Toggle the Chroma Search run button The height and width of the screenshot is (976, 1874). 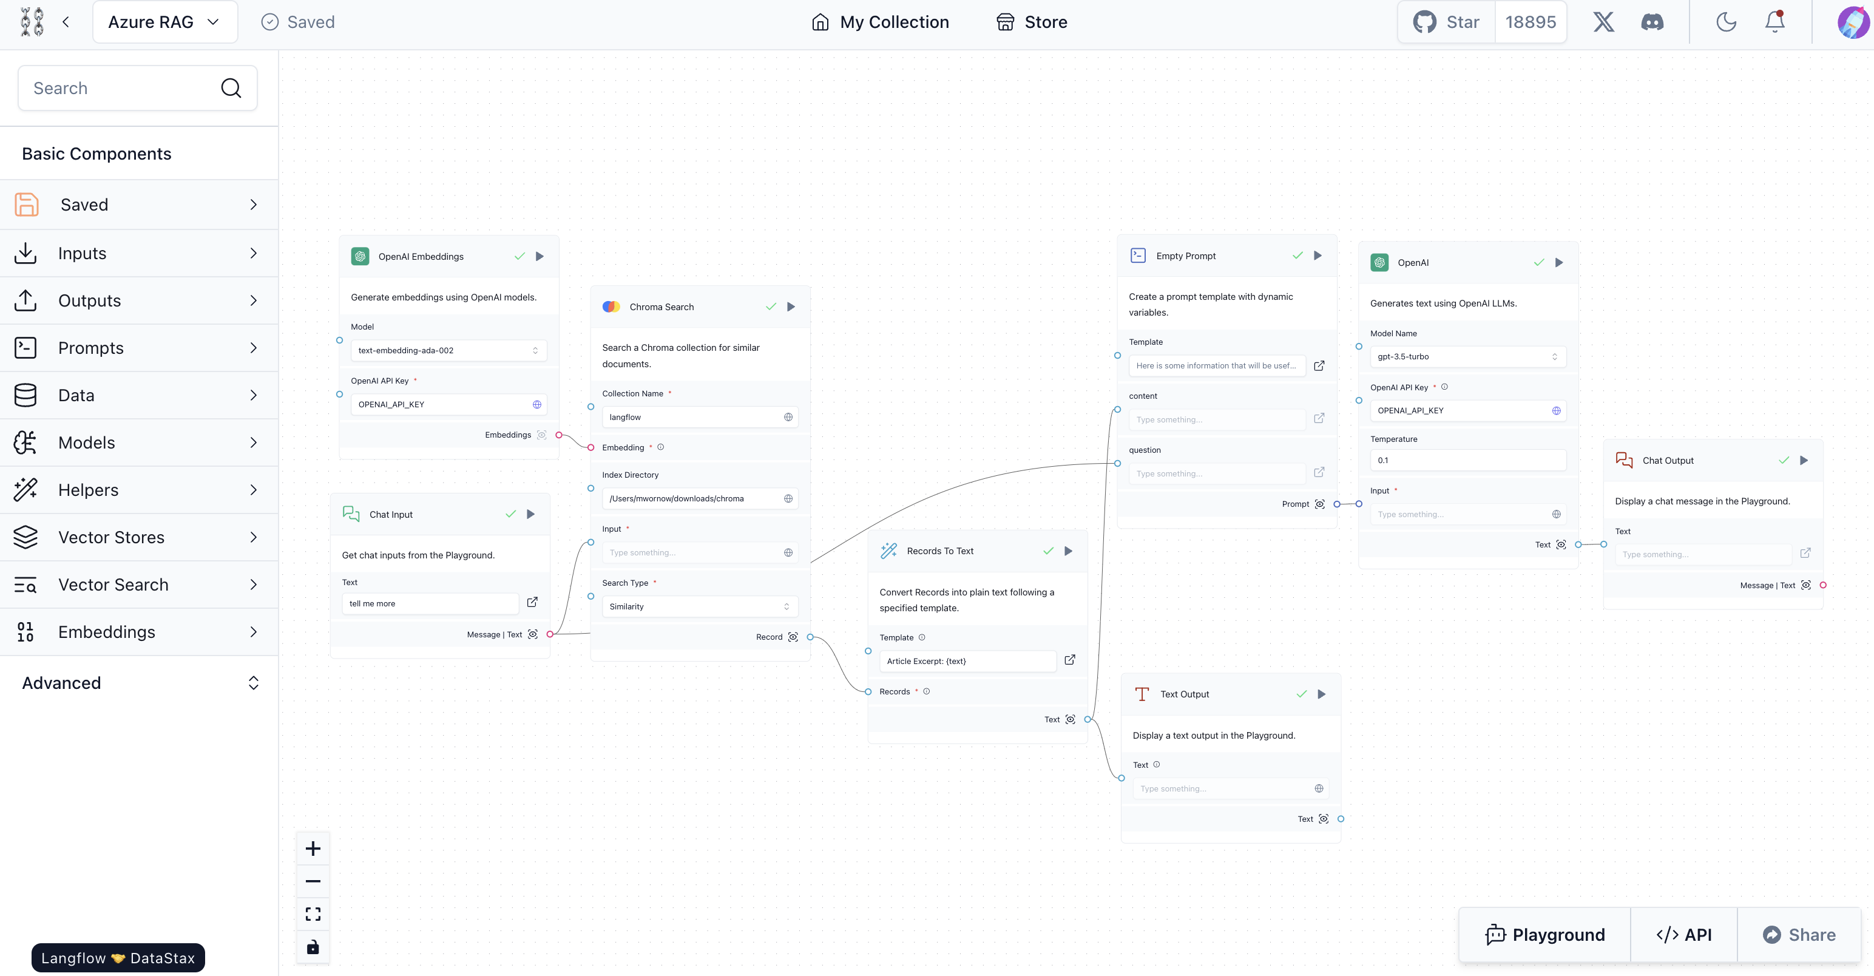click(x=791, y=307)
